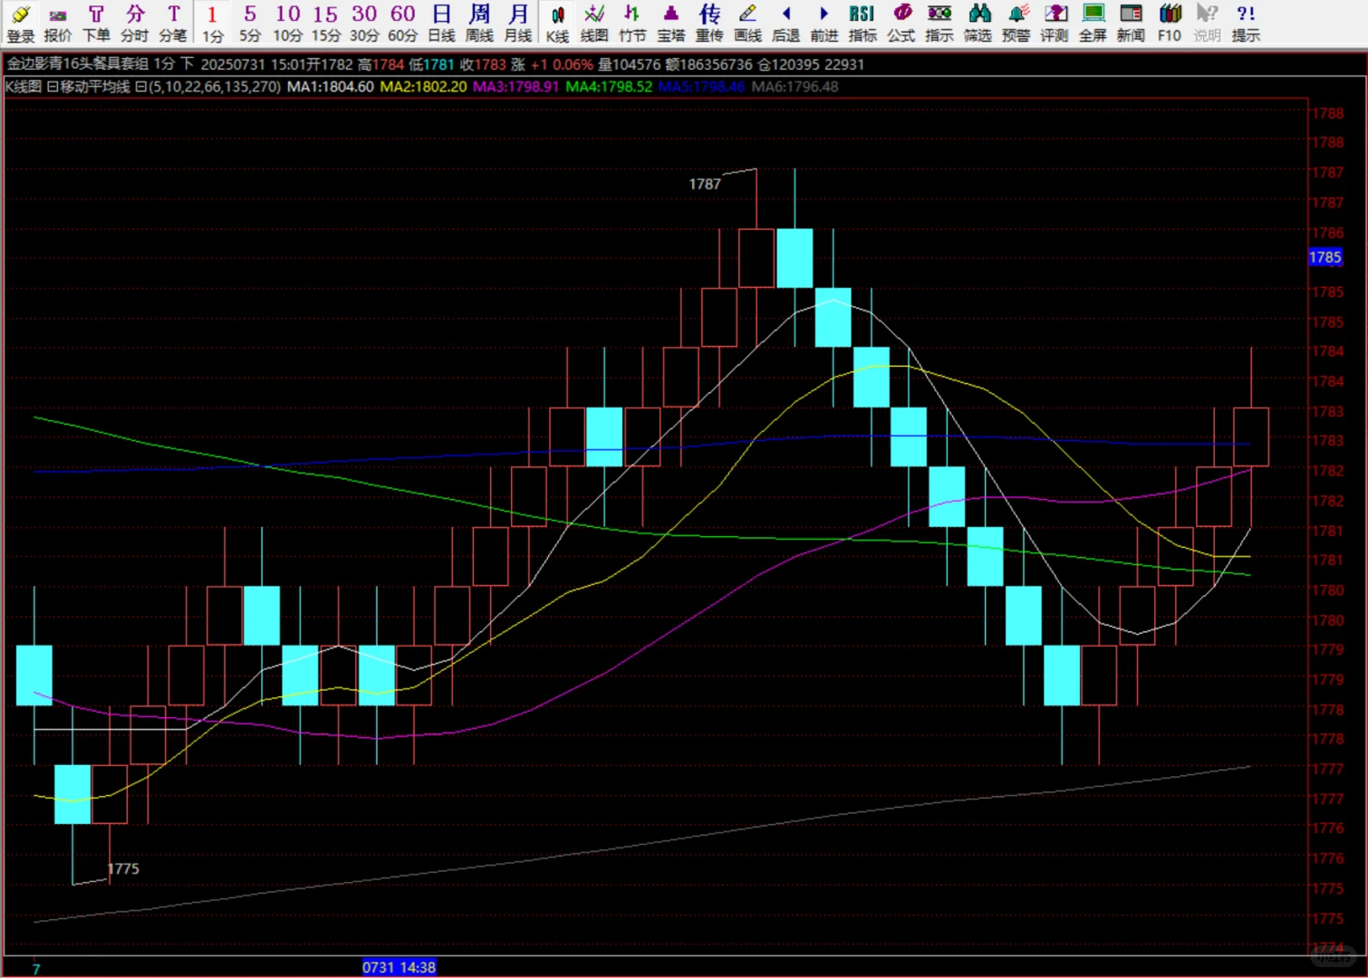Click the 移动平均线 indicator name

95,87
